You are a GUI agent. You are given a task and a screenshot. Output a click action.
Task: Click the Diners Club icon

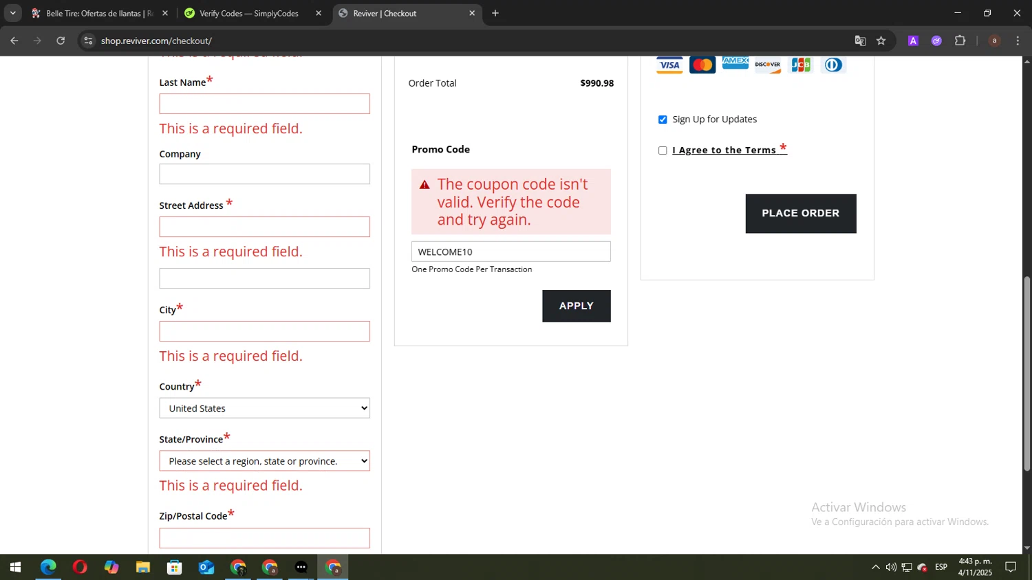coord(833,65)
